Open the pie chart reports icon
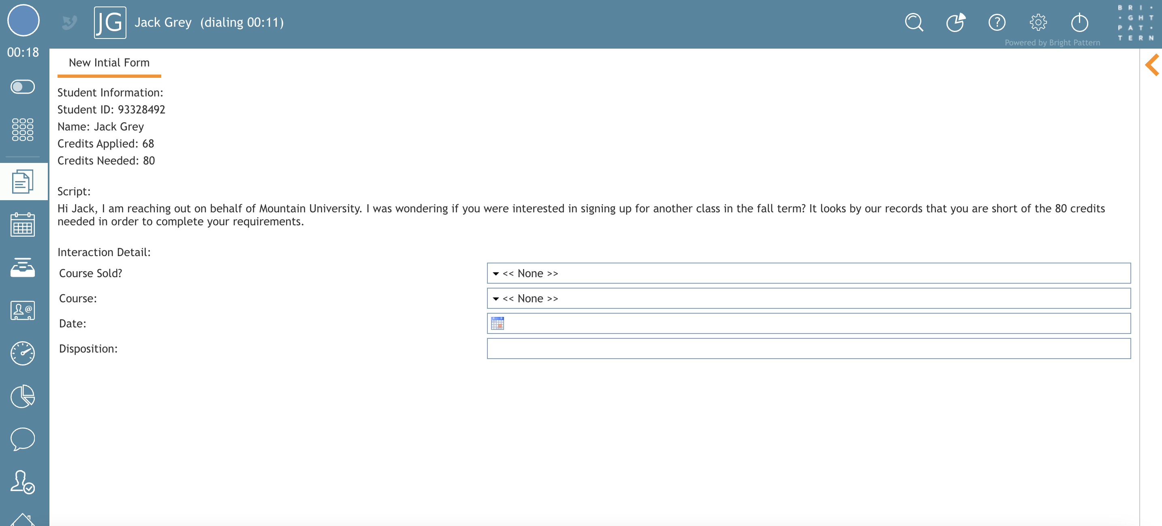 click(23, 396)
